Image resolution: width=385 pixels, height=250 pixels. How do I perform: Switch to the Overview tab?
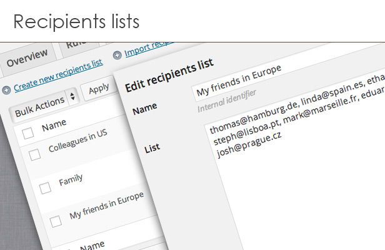click(27, 58)
